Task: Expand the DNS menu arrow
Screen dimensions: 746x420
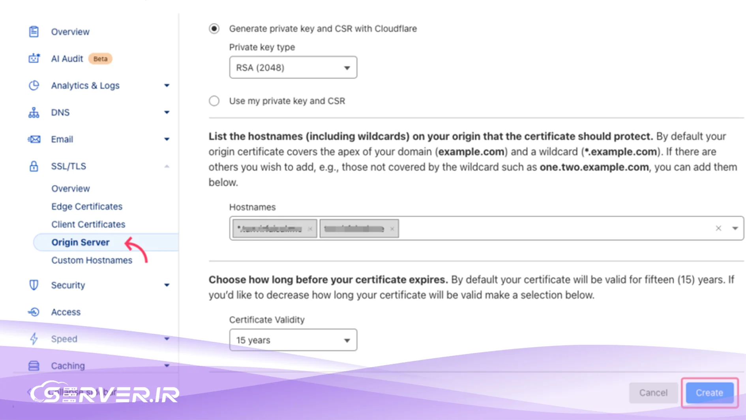Action: tap(167, 113)
